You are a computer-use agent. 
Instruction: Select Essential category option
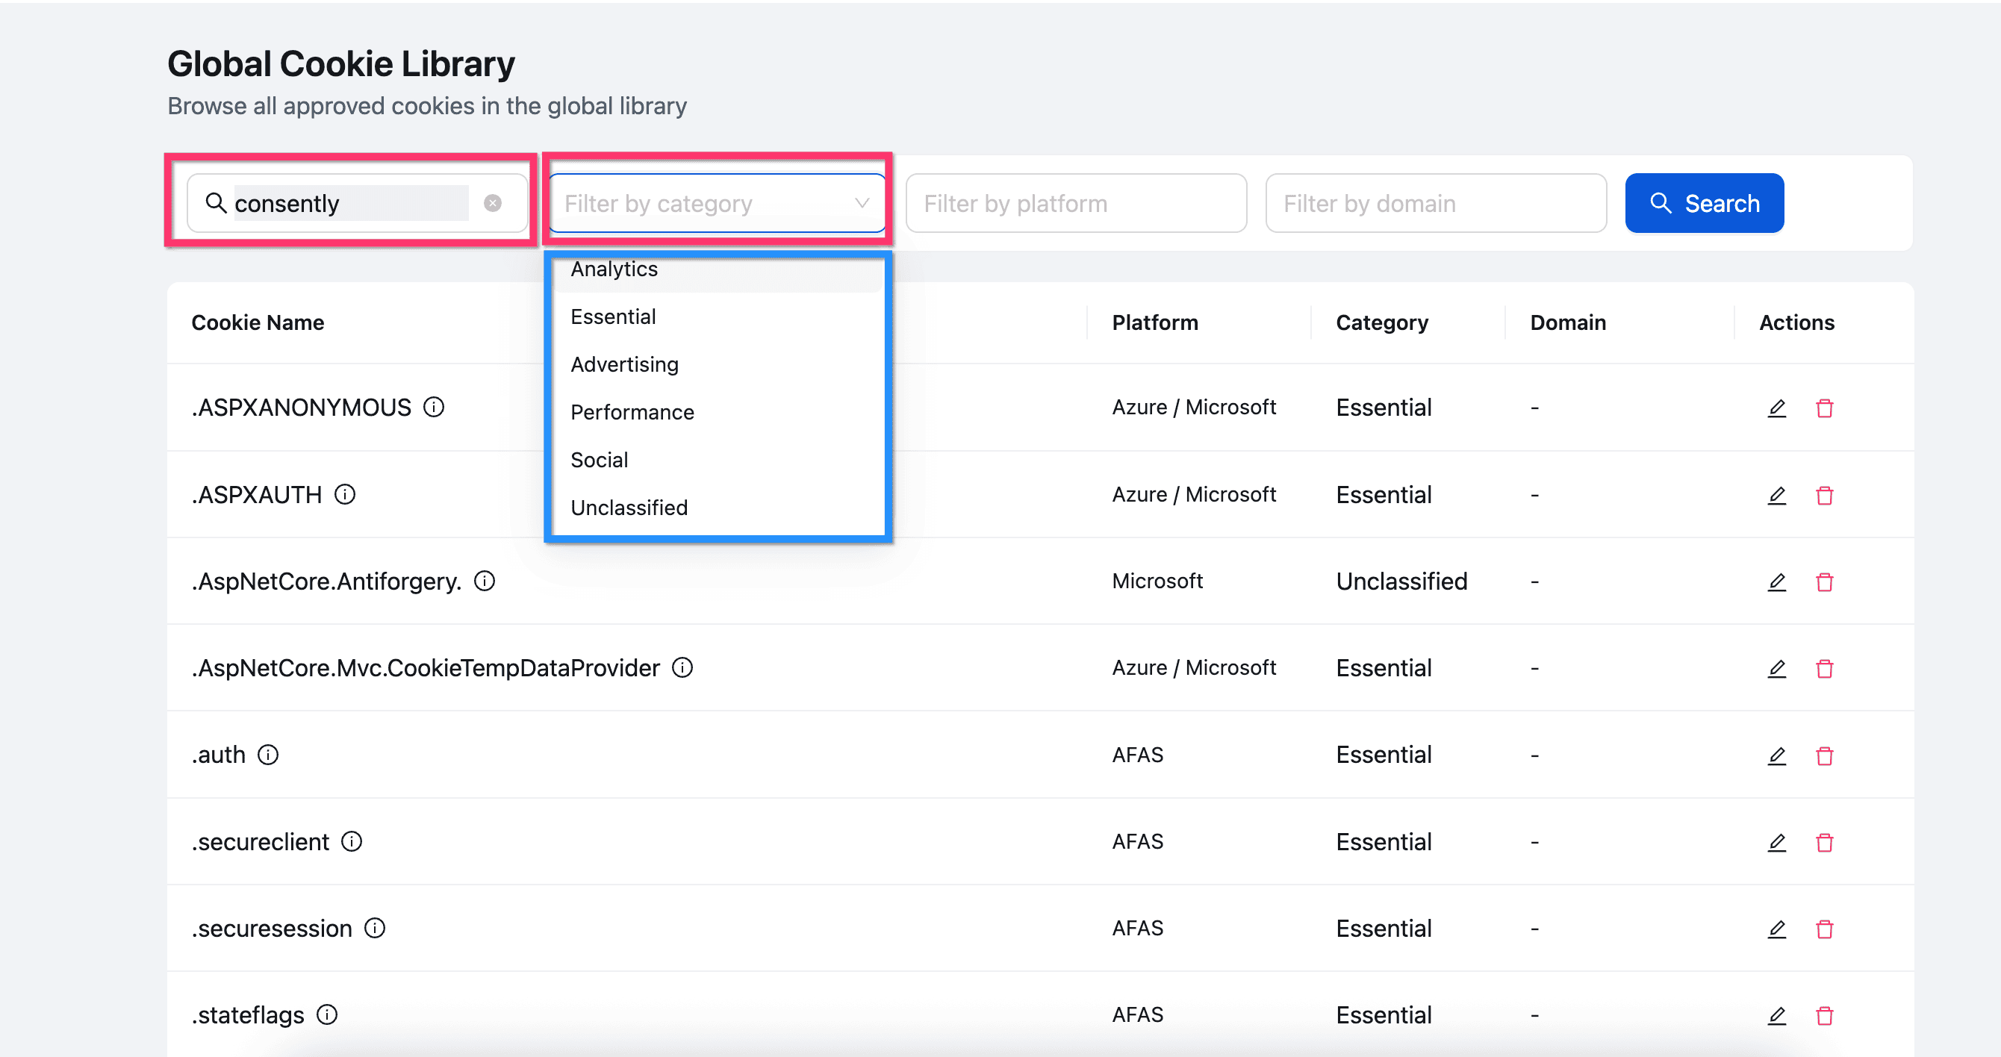pyautogui.click(x=613, y=317)
